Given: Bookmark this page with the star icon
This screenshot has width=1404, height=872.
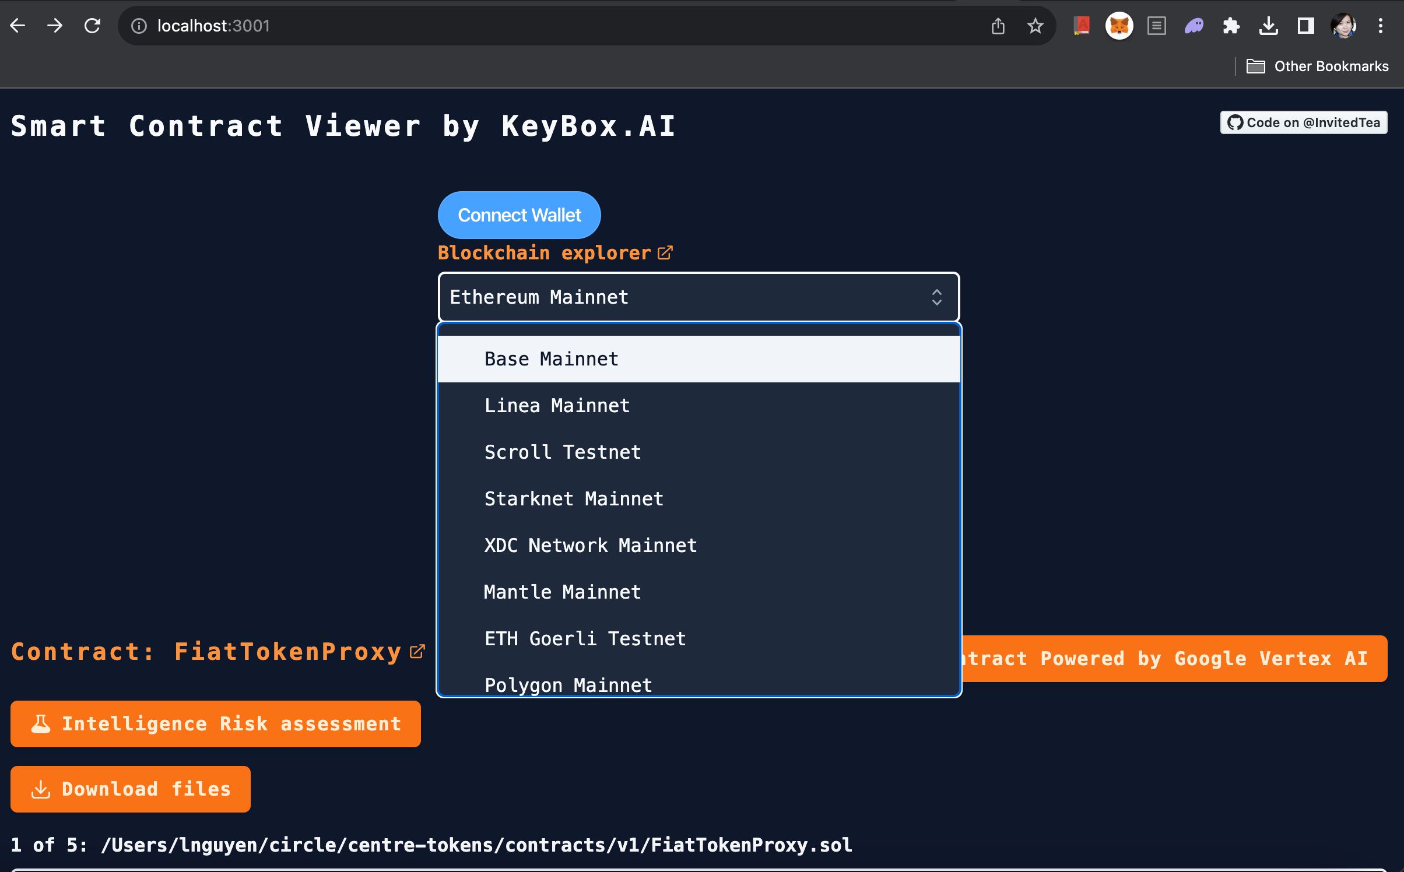Looking at the screenshot, I should click(1035, 26).
